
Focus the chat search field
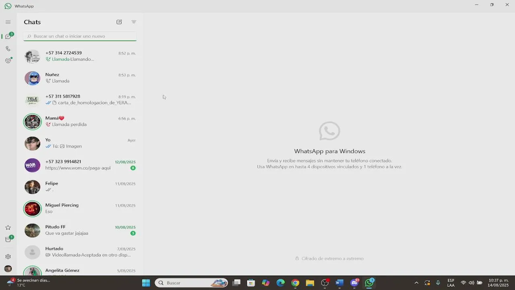pyautogui.click(x=80, y=36)
